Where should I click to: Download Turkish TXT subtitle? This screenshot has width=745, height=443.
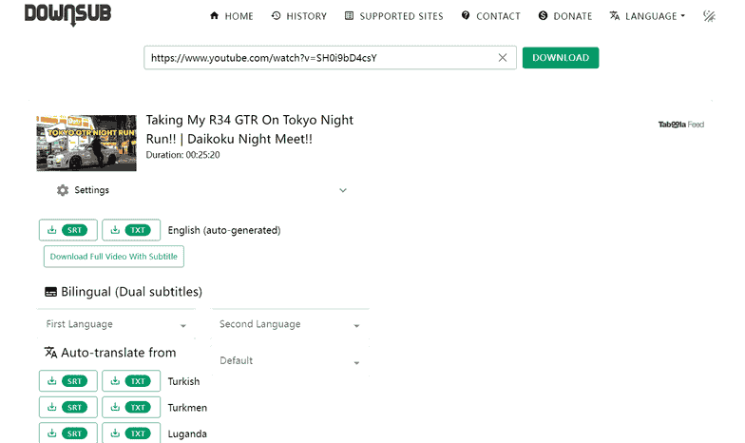coord(131,381)
